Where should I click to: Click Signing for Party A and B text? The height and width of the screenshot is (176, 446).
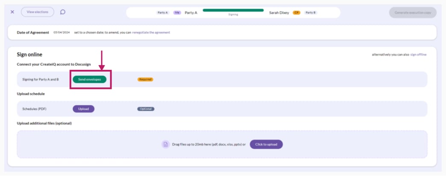pyautogui.click(x=41, y=80)
